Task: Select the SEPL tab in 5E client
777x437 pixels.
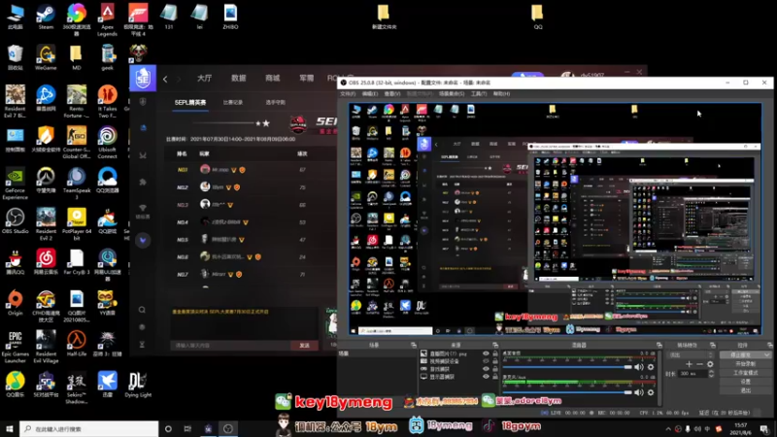Action: pos(190,103)
